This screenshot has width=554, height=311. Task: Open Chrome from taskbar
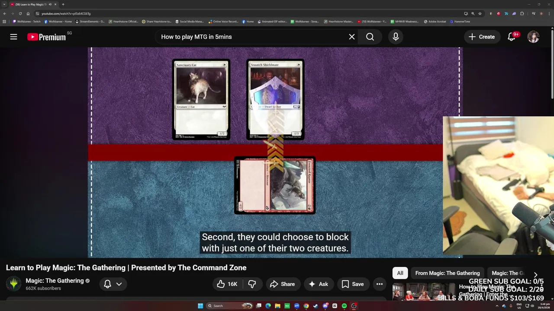click(x=306, y=306)
